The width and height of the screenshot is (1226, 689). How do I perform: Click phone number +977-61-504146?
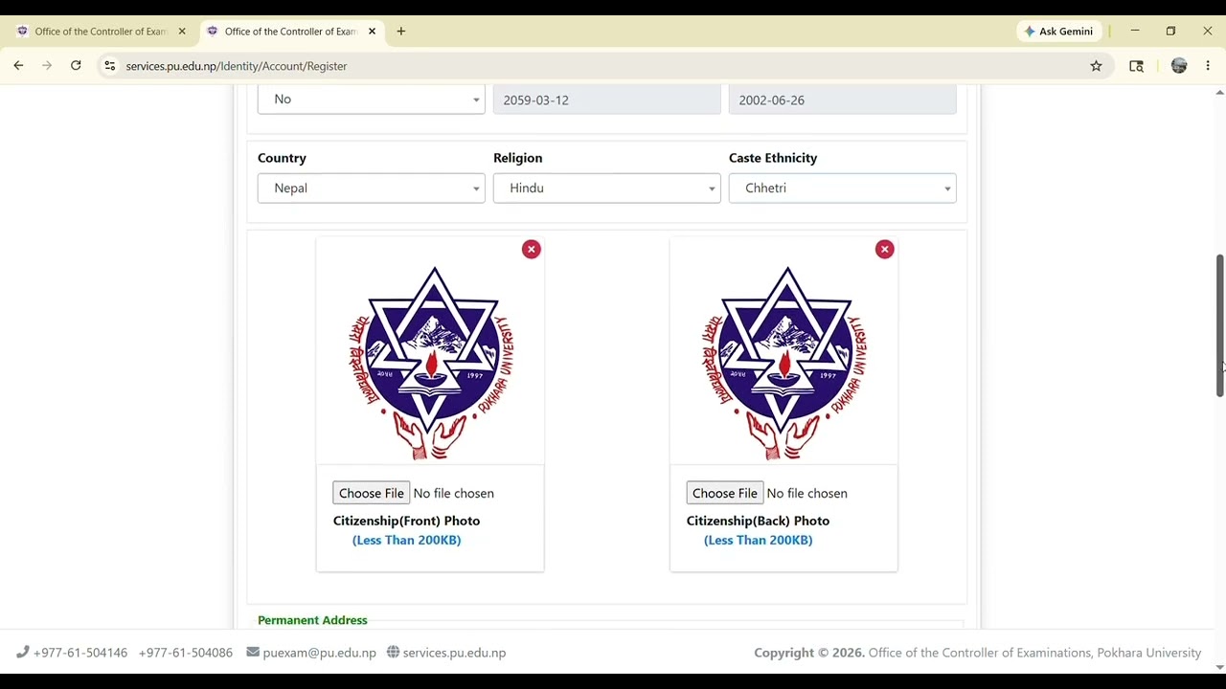pyautogui.click(x=80, y=653)
